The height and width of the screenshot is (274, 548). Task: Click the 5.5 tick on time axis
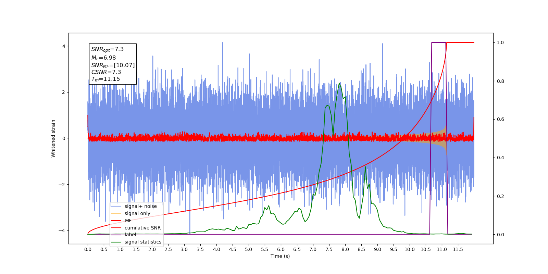[265, 249]
